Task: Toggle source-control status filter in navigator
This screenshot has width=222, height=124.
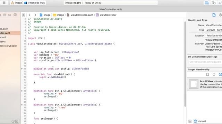Action: click(17, 121)
